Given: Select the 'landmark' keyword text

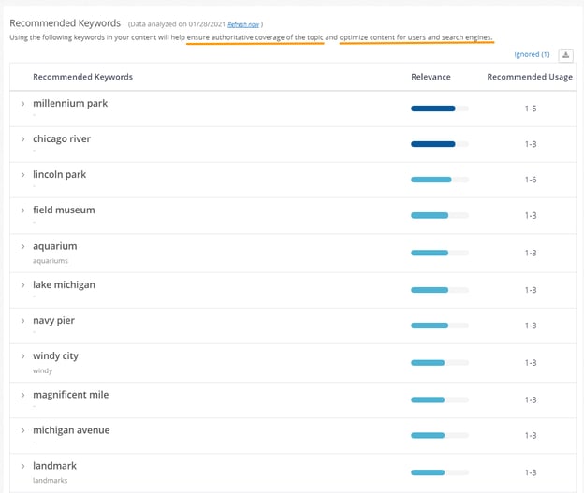Looking at the screenshot, I should [x=54, y=466].
